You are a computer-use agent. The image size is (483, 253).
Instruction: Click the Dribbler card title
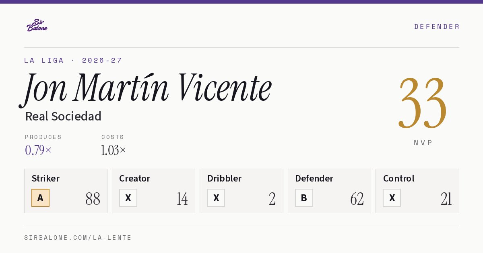click(x=225, y=178)
